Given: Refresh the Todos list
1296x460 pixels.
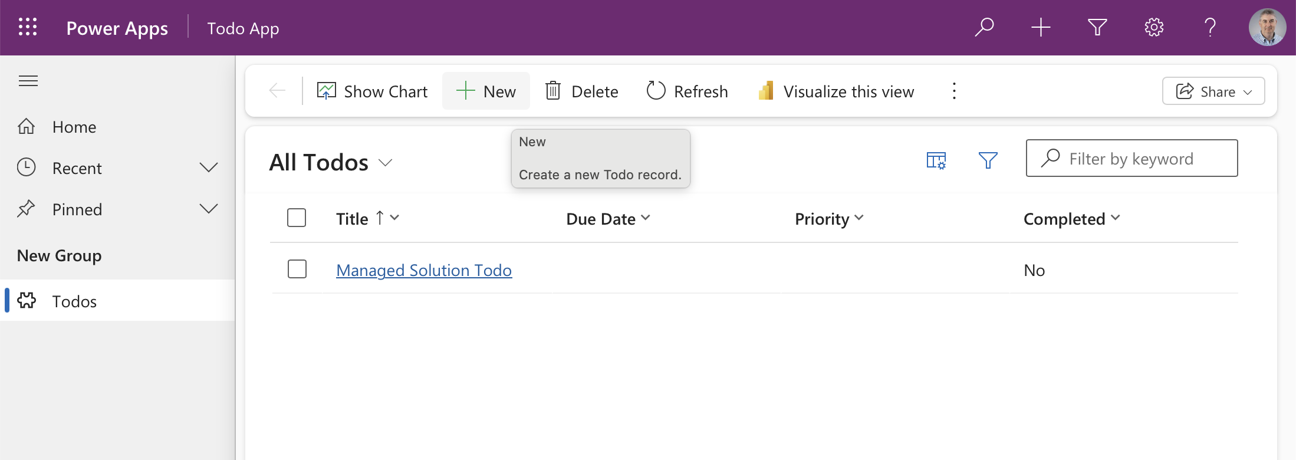Looking at the screenshot, I should click(688, 91).
